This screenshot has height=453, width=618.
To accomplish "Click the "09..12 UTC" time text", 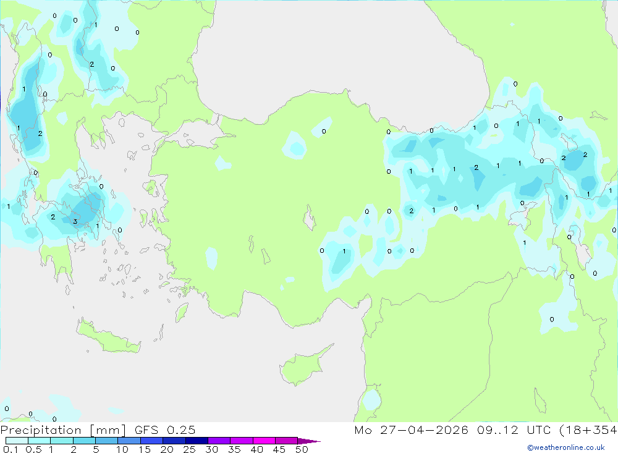I will (x=514, y=430).
